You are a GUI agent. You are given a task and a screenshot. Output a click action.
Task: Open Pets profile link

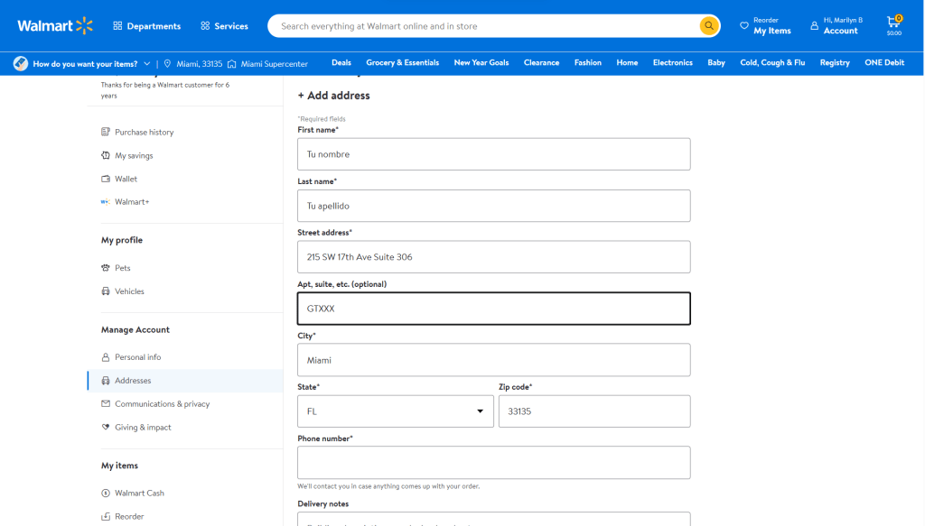point(123,267)
